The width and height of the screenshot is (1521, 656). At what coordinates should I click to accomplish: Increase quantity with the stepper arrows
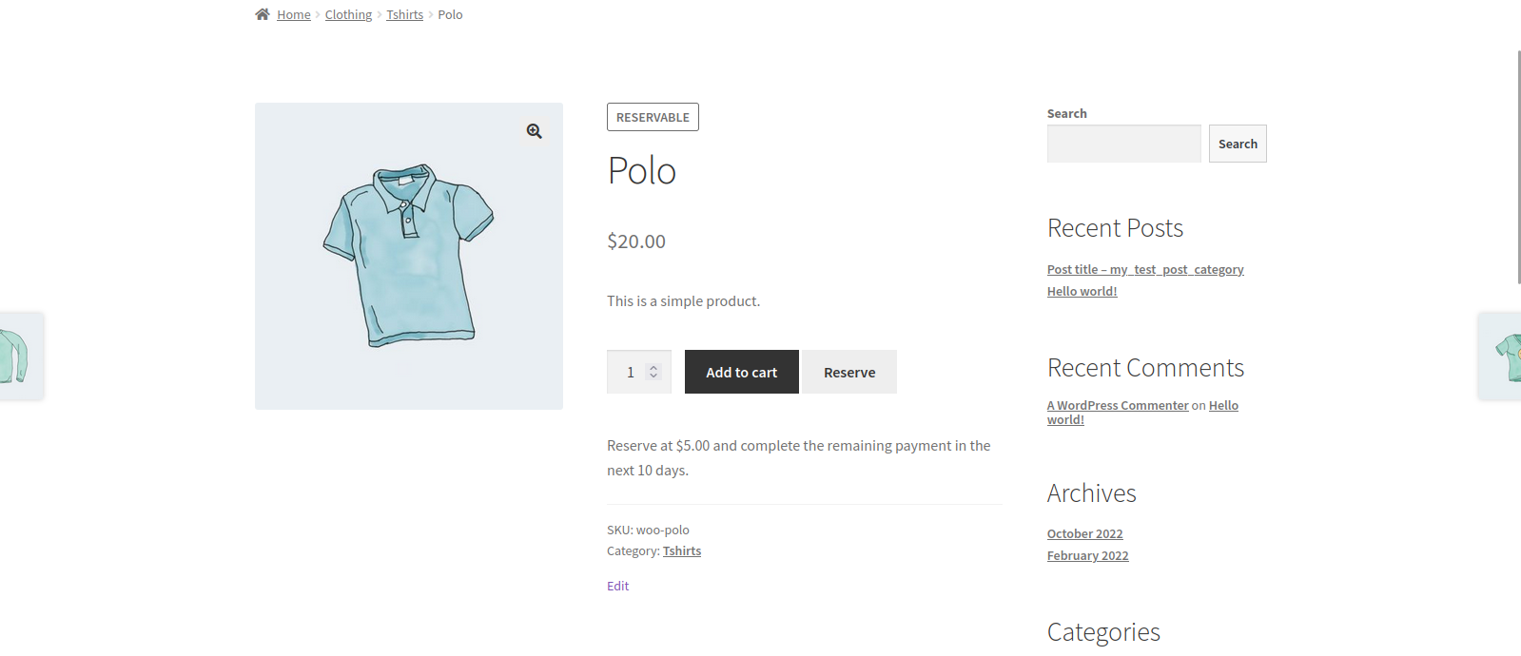coord(653,367)
